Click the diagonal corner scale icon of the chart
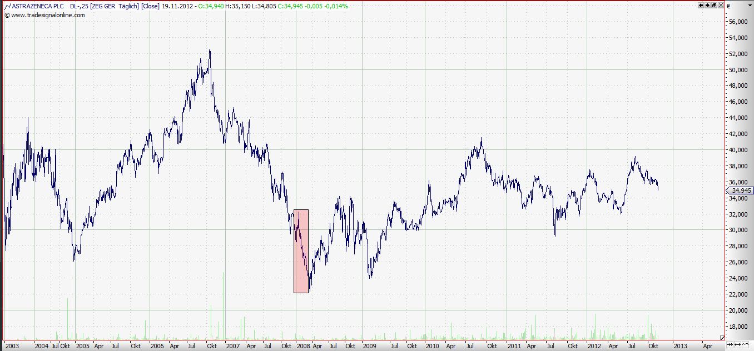 (x=722, y=338)
